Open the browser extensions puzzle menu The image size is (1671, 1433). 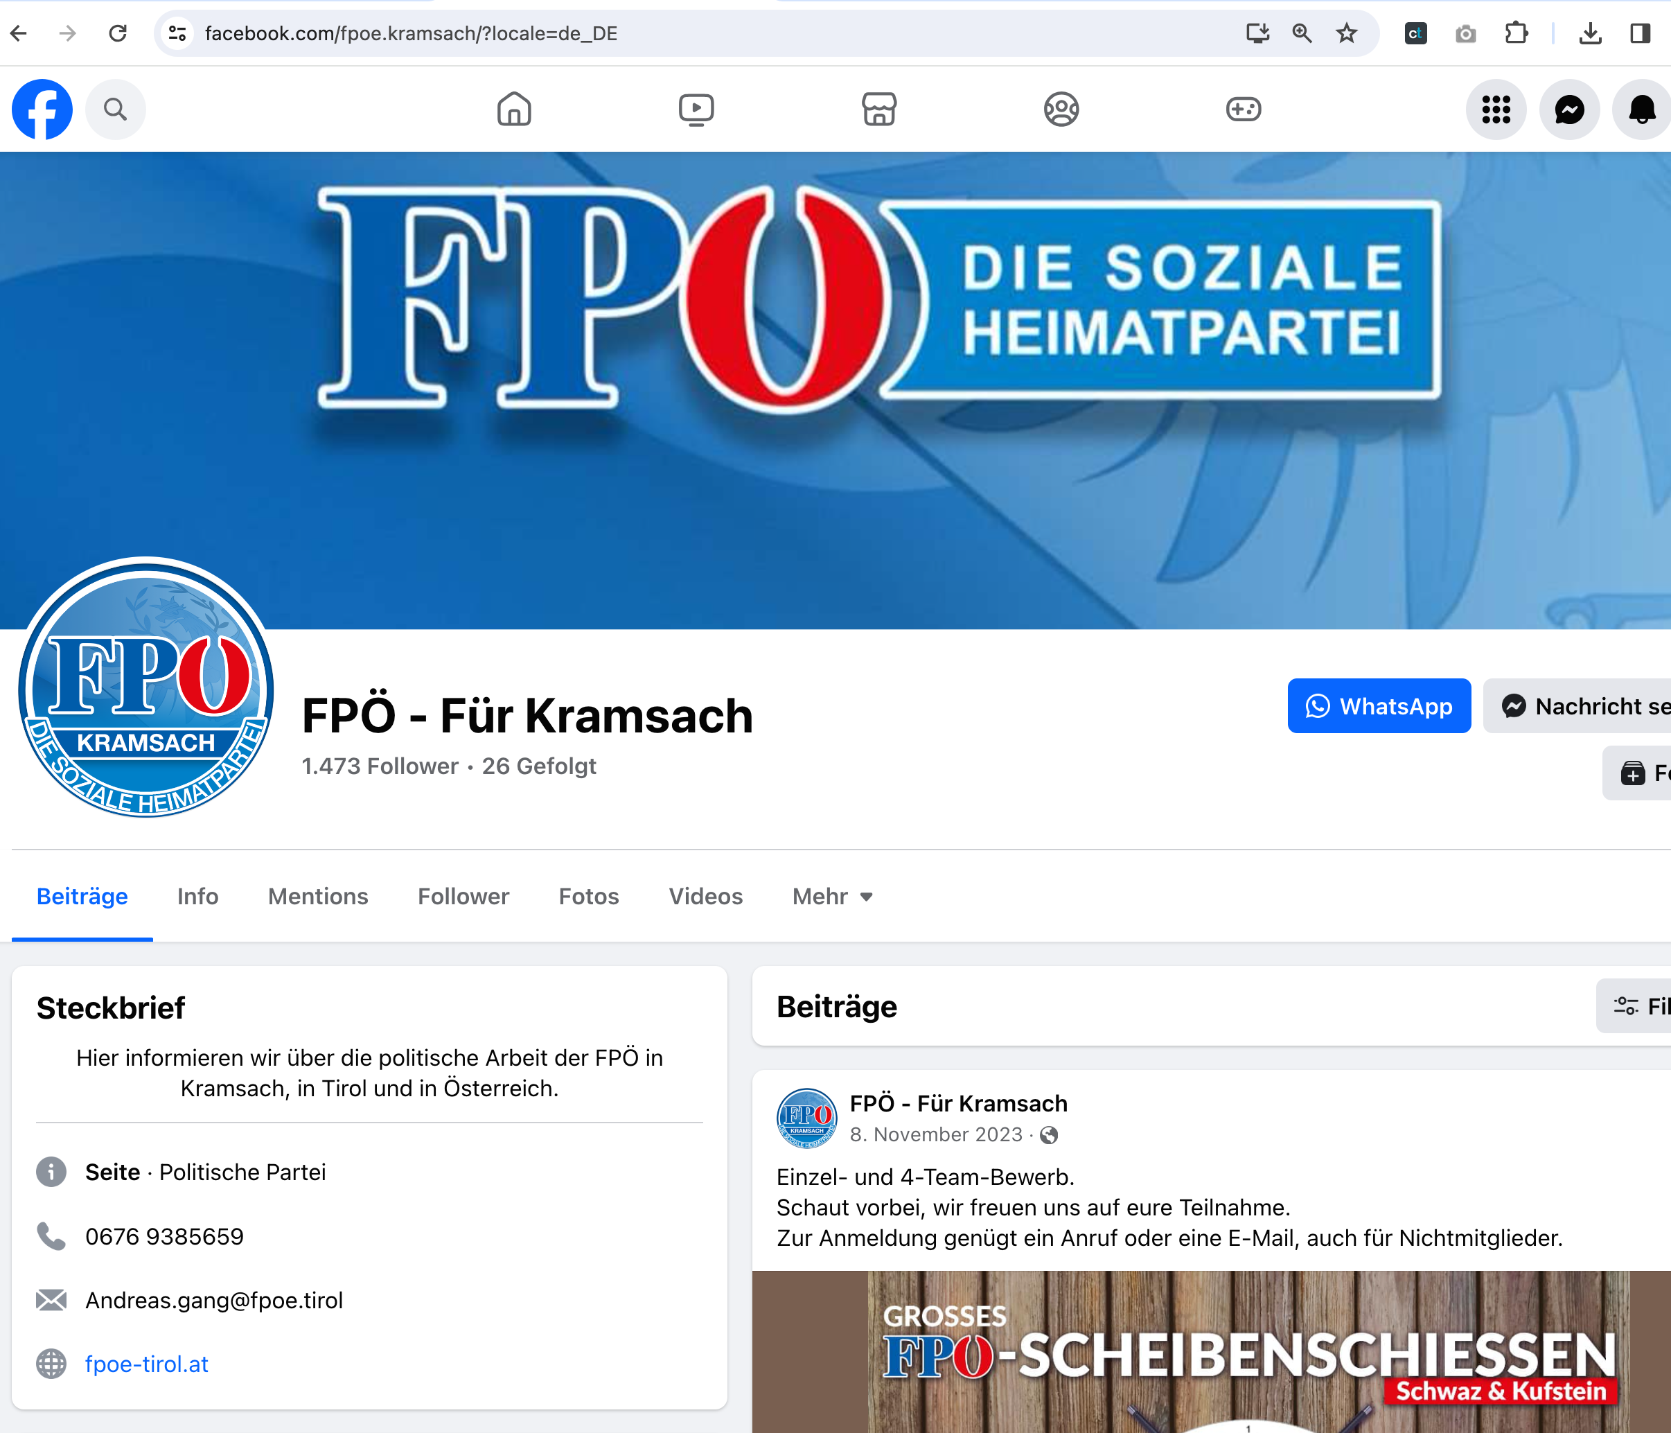click(x=1516, y=33)
